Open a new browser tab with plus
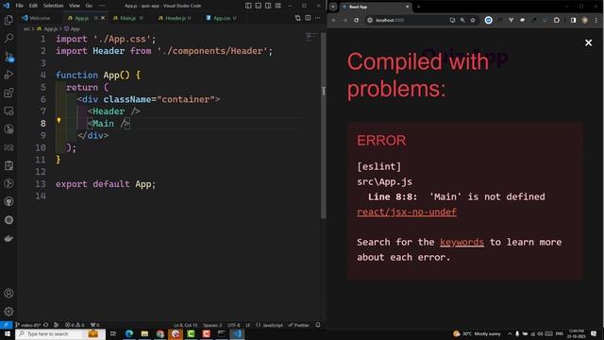The width and height of the screenshot is (604, 340). (419, 7)
